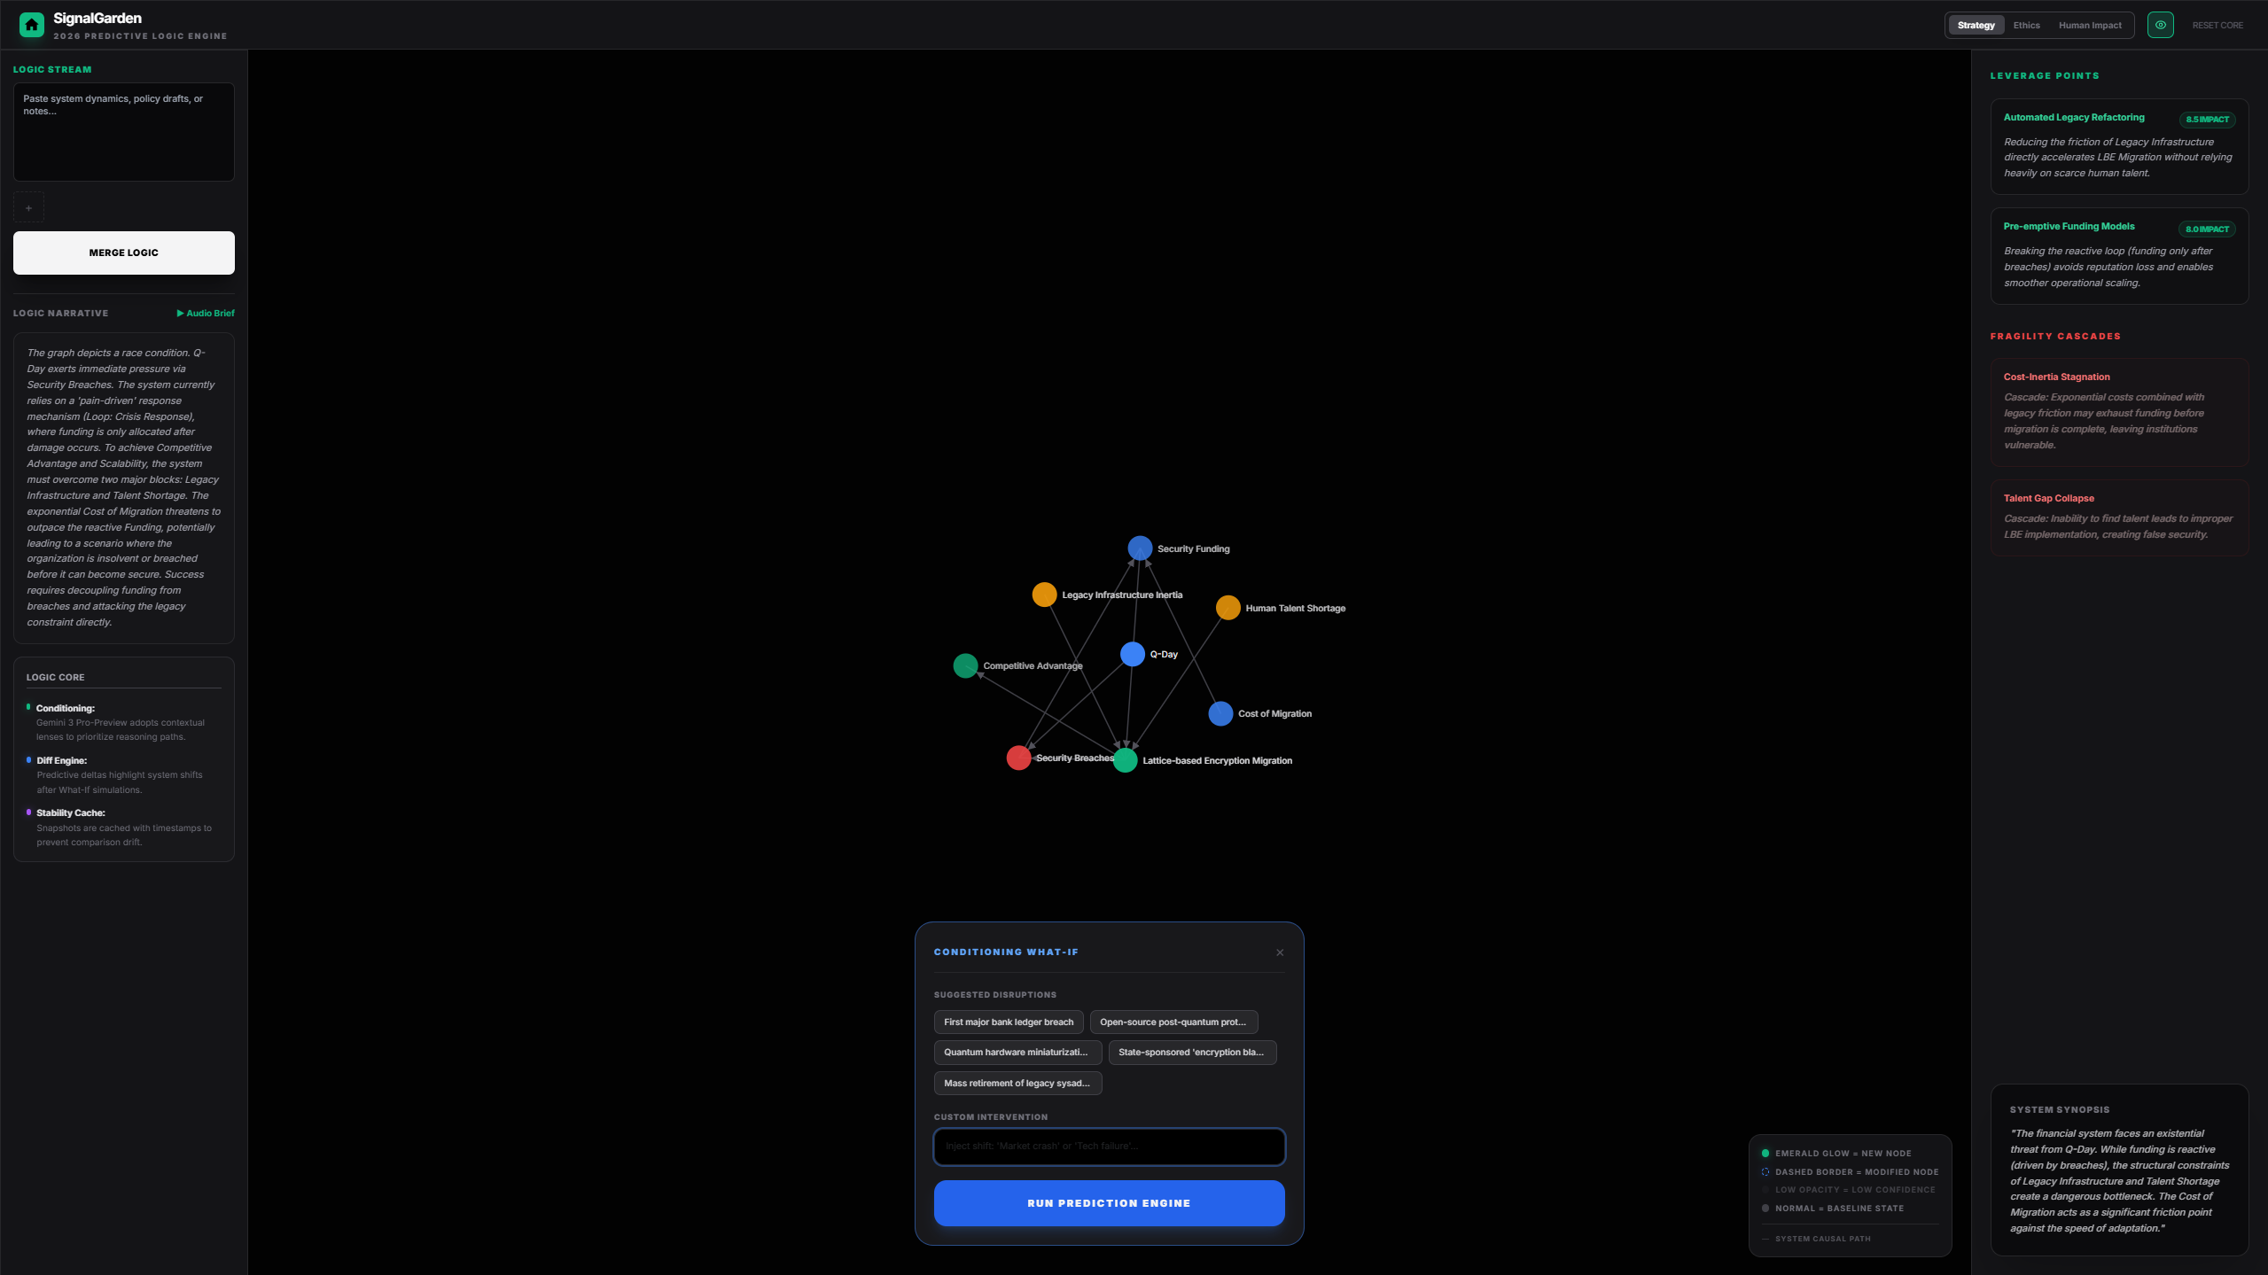
Task: Click the SignalGarden home logo icon
Action: click(32, 25)
